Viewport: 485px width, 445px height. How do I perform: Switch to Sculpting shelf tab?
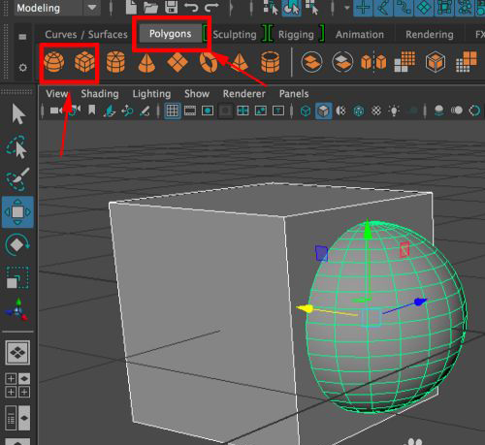point(235,35)
